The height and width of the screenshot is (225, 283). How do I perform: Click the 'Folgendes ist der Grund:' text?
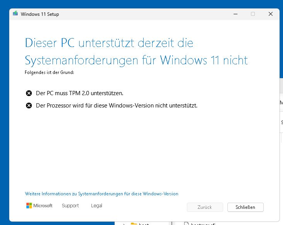49,72
